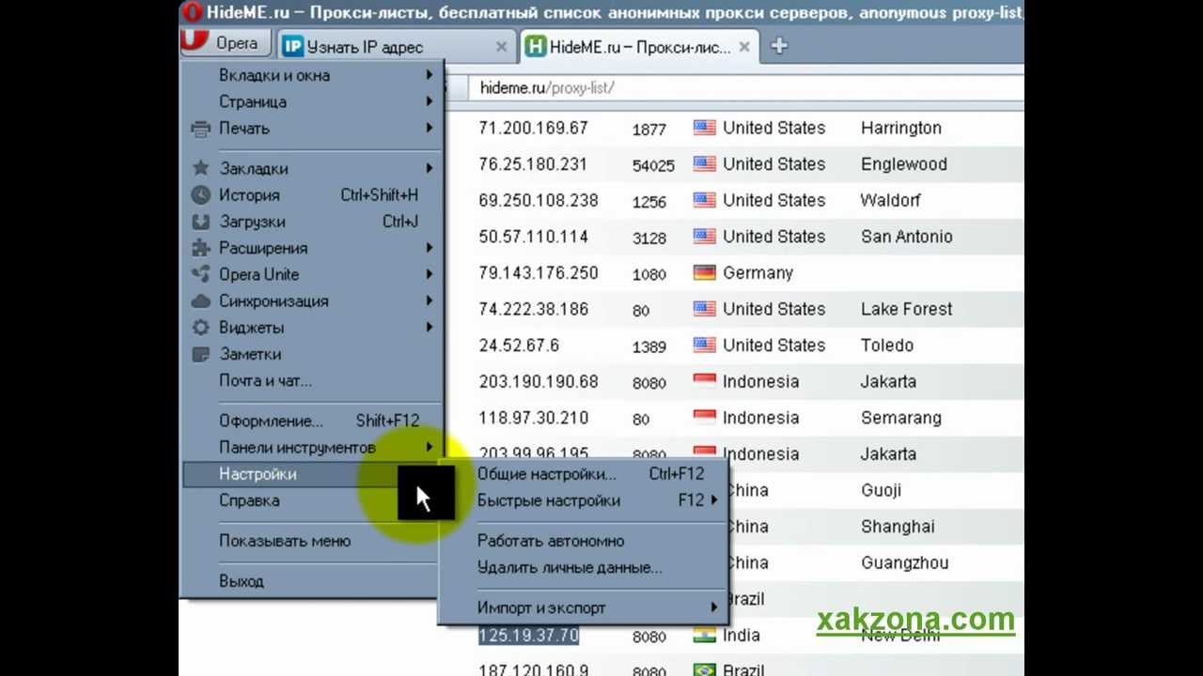Click the Indonesia flag beside Semarang
1203x676 pixels.
pos(704,418)
